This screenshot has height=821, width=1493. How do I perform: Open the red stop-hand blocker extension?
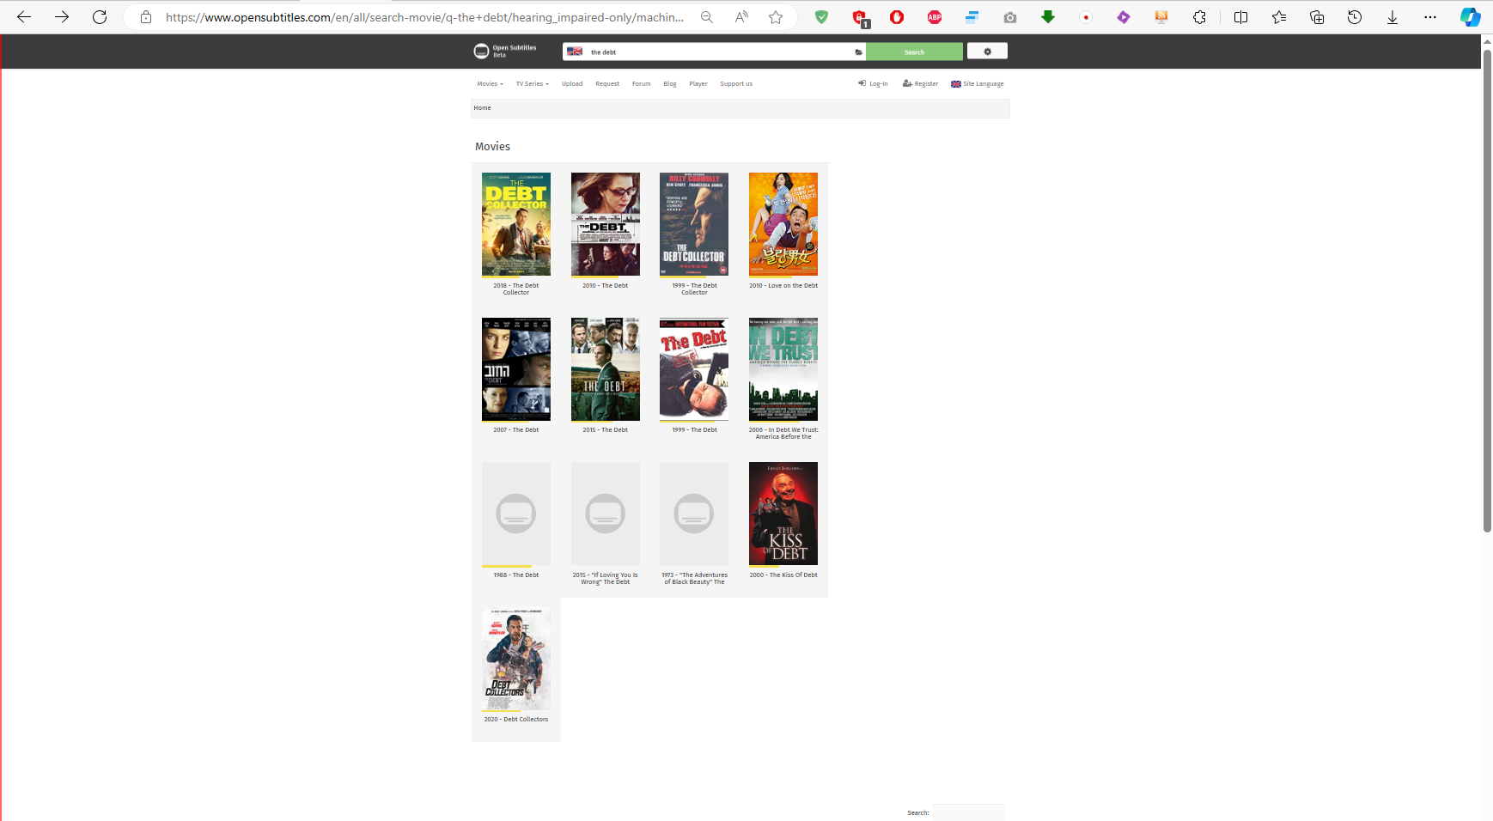click(x=897, y=17)
